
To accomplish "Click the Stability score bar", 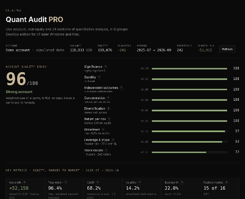I will pyautogui.click(x=189, y=79).
